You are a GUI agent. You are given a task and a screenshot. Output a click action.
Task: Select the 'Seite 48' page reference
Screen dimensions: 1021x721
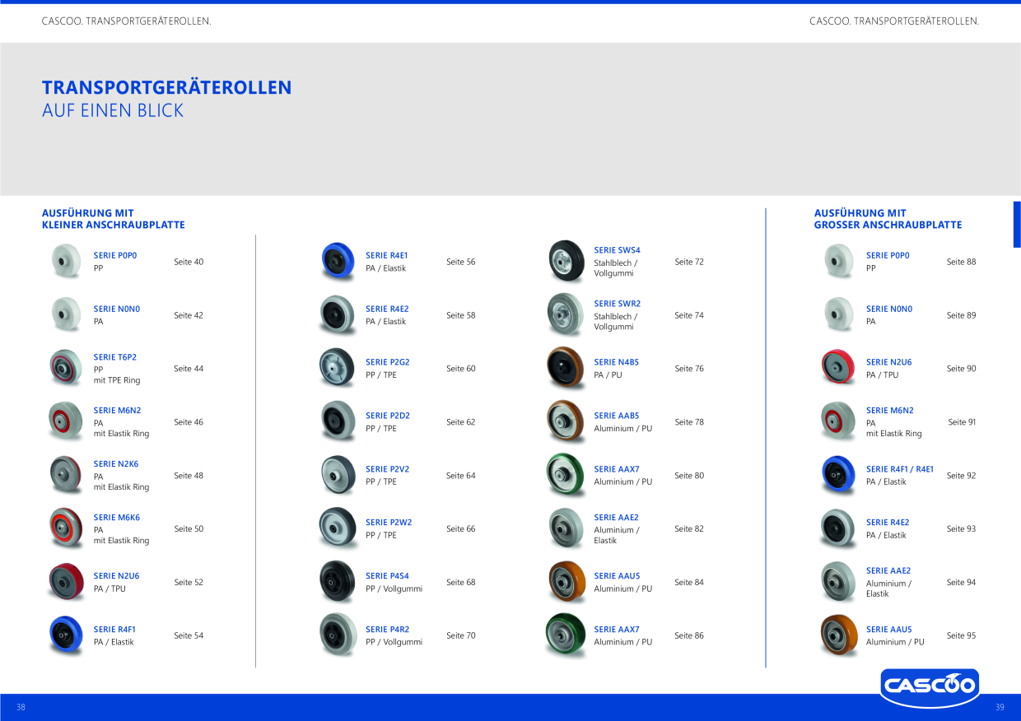click(189, 476)
